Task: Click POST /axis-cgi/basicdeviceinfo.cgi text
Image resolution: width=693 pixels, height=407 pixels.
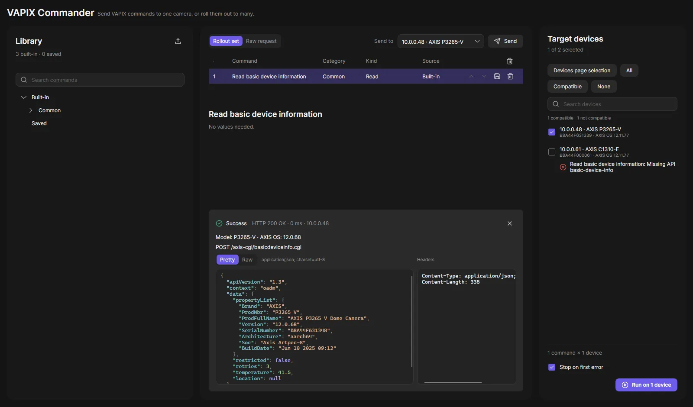Action: click(259, 247)
